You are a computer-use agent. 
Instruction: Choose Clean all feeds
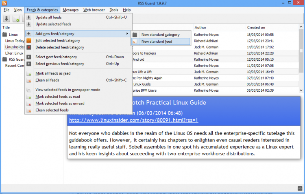(78, 80)
